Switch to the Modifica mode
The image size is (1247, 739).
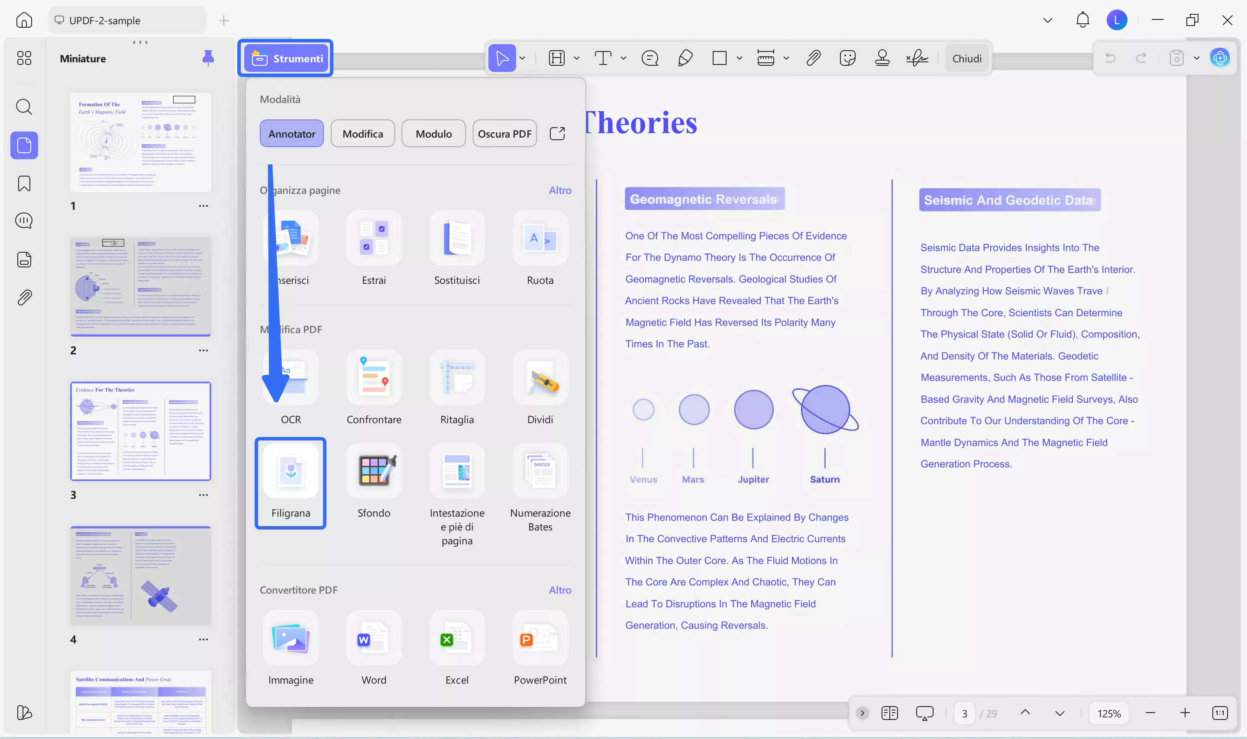[x=362, y=133]
